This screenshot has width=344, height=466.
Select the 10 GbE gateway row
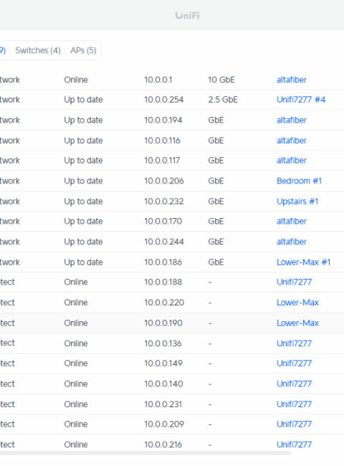172,80
